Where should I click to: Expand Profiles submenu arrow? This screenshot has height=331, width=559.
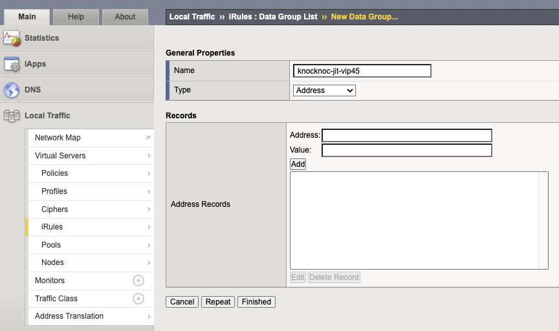tap(149, 191)
